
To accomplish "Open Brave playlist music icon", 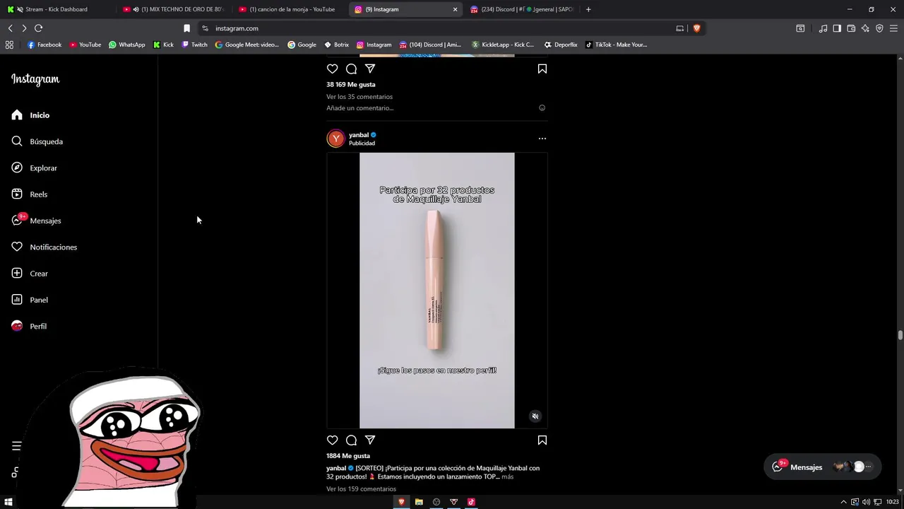I will (x=823, y=28).
